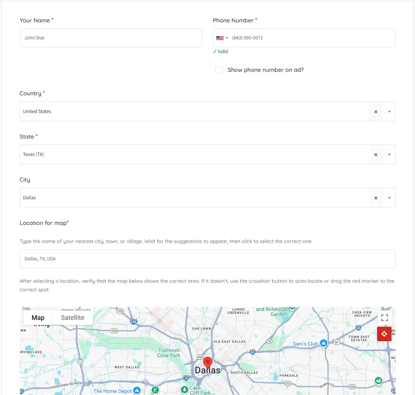Clear the Texas (TX) state selection
415x395 pixels.
(x=376, y=155)
